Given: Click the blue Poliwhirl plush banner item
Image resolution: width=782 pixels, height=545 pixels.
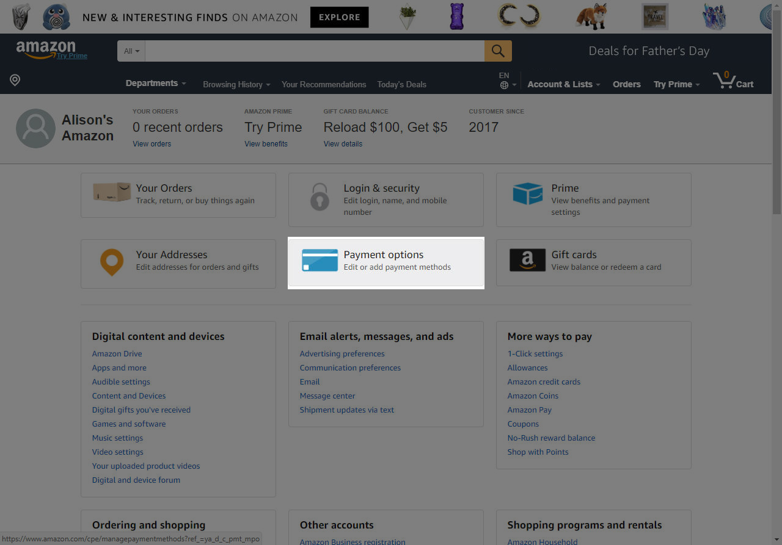Looking at the screenshot, I should 56,16.
